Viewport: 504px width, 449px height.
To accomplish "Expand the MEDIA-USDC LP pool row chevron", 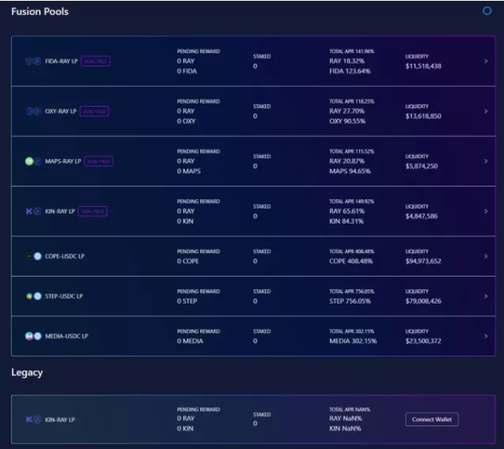I will click(x=486, y=336).
